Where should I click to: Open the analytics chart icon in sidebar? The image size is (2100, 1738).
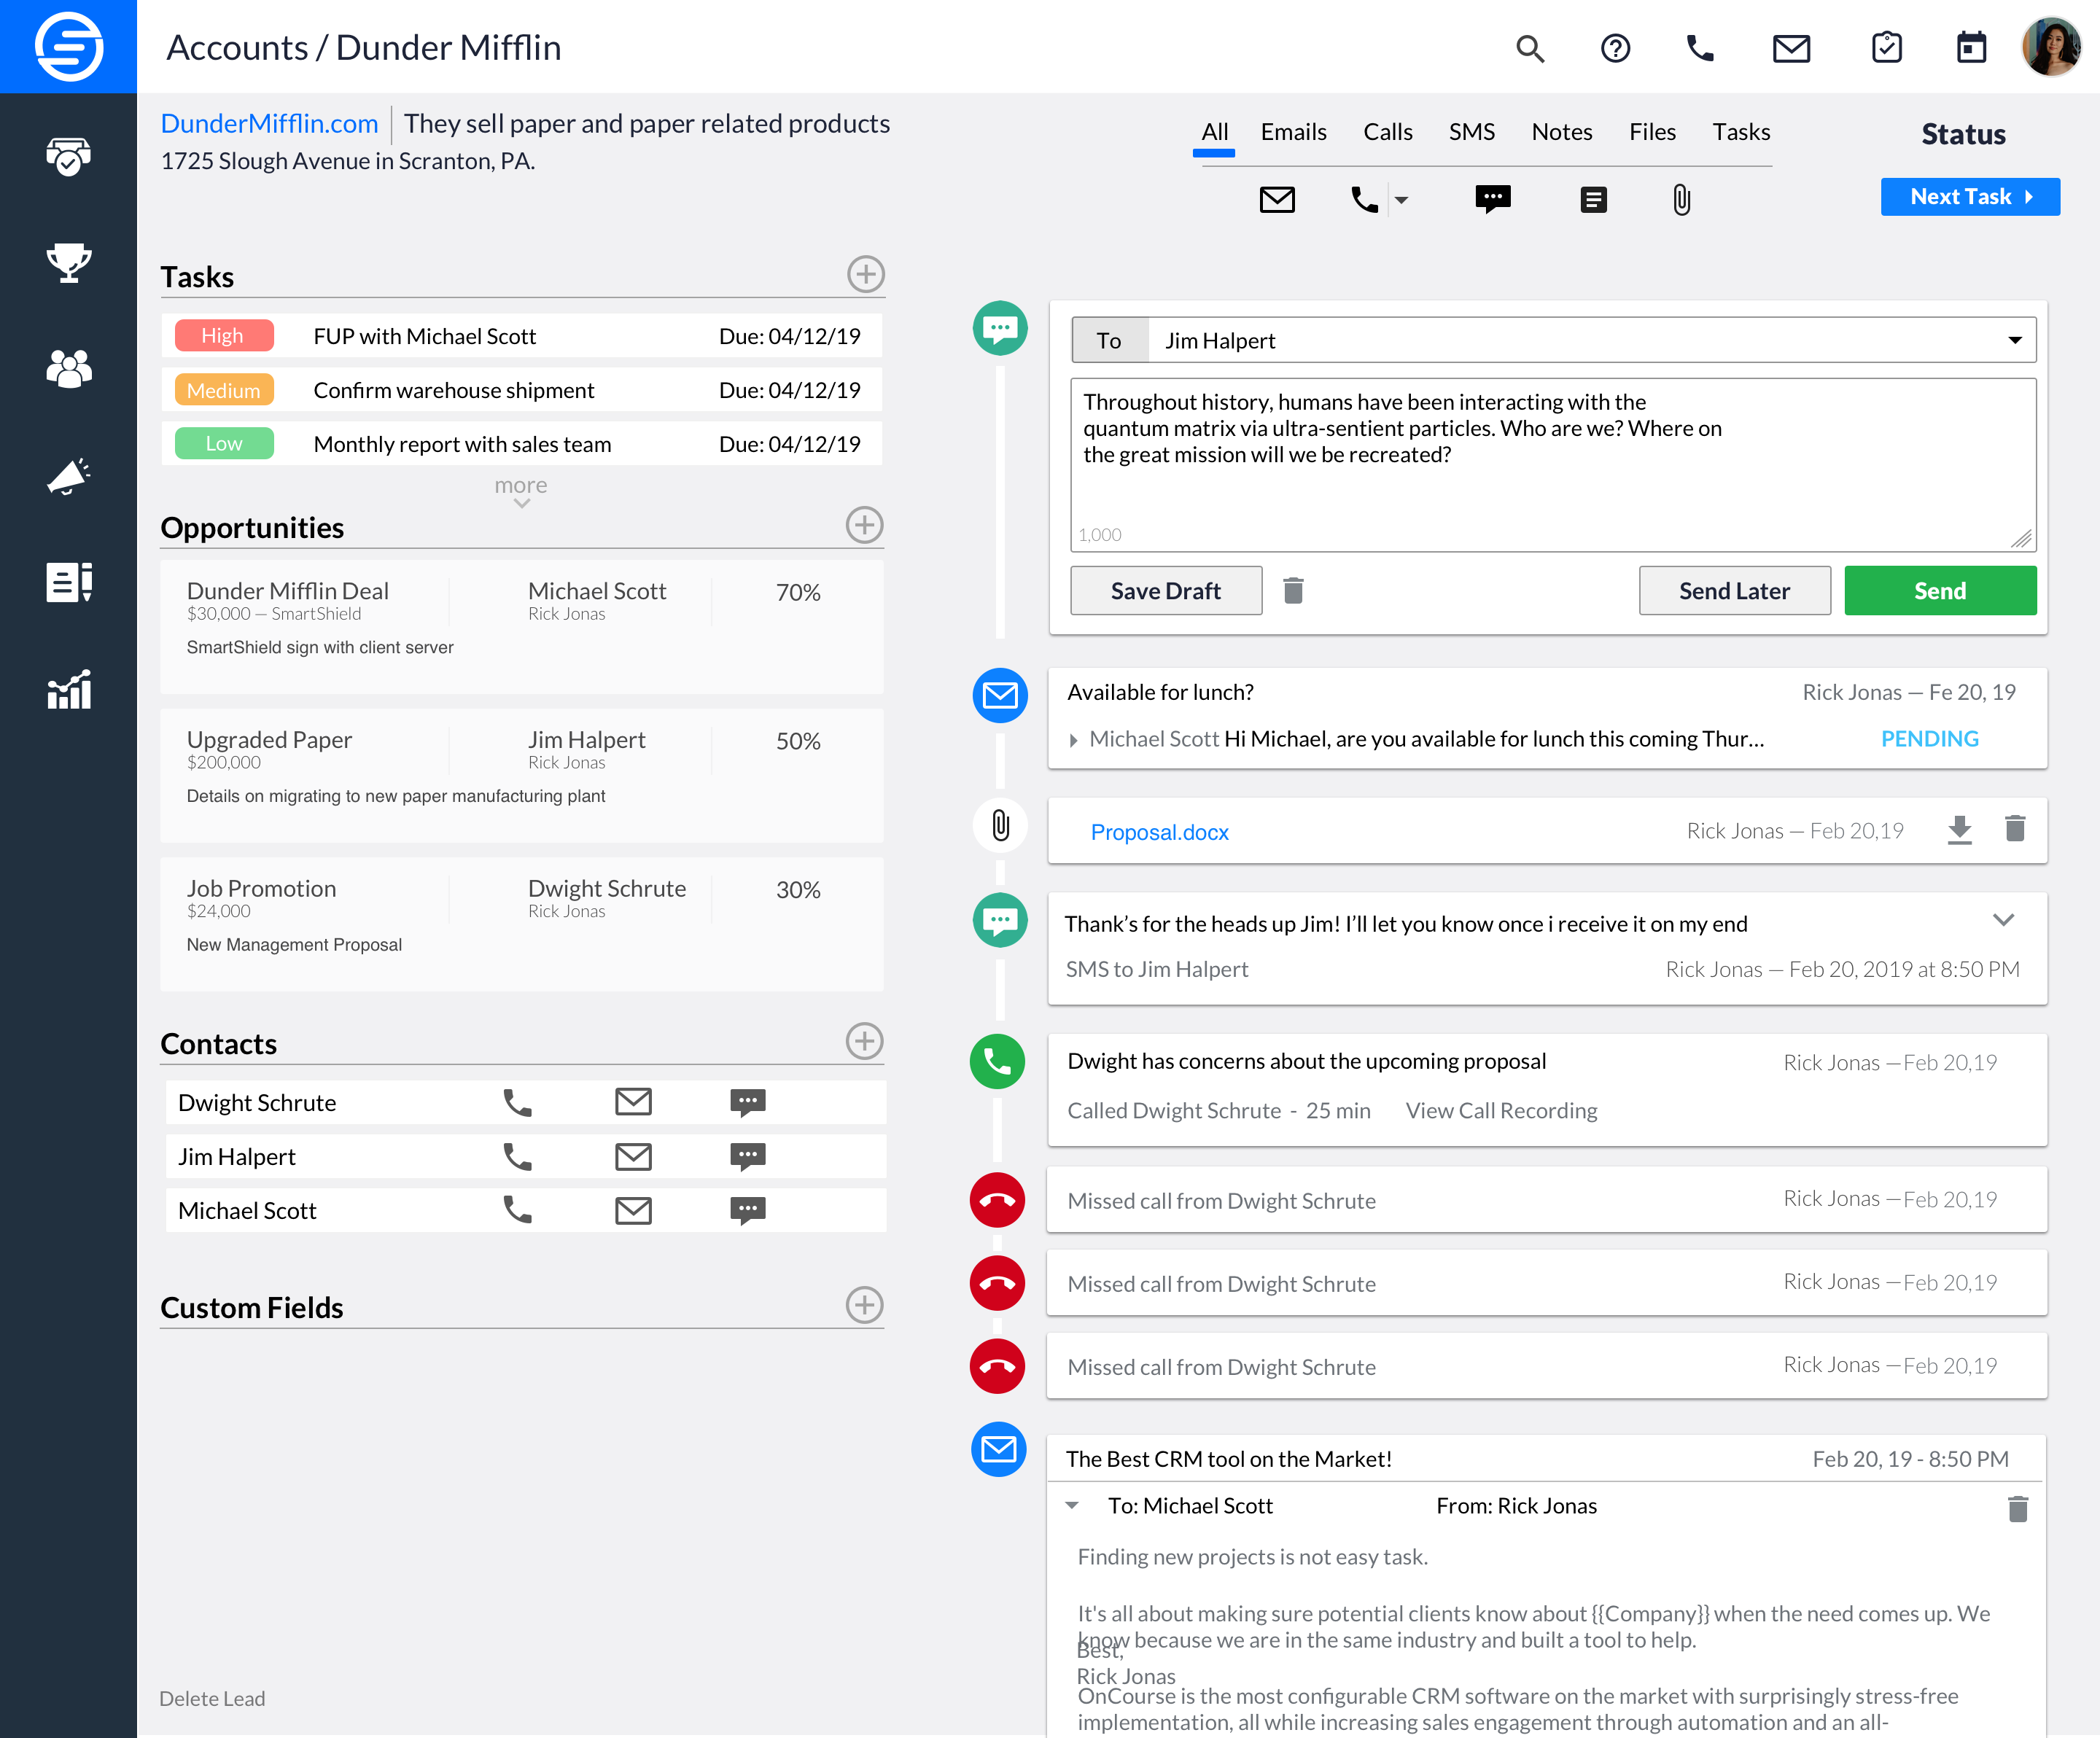pos(68,689)
